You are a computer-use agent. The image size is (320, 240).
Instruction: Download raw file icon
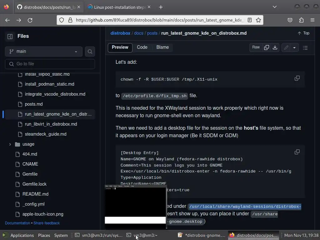[x=275, y=47]
